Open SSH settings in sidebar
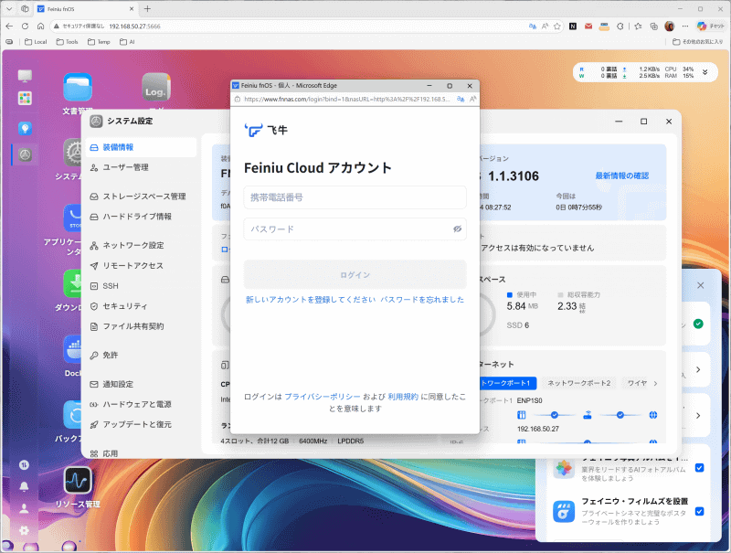The width and height of the screenshot is (731, 553). tap(141, 286)
